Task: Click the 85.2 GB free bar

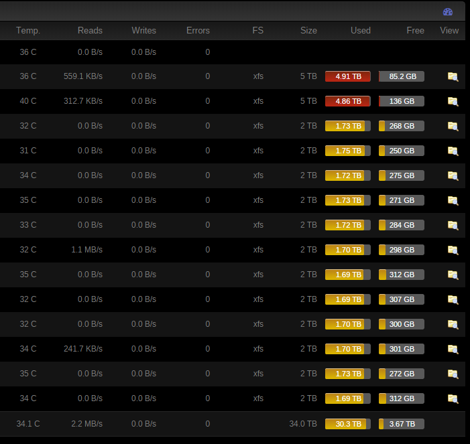Action: (402, 76)
